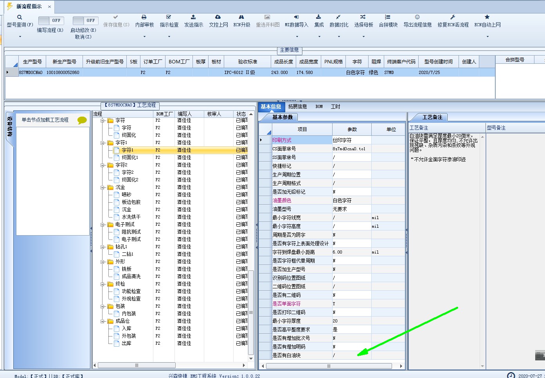Click the 保存信息 check icon

point(115,17)
